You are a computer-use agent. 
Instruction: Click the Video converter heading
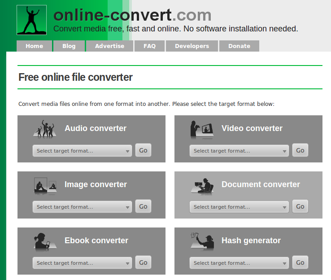(x=252, y=128)
